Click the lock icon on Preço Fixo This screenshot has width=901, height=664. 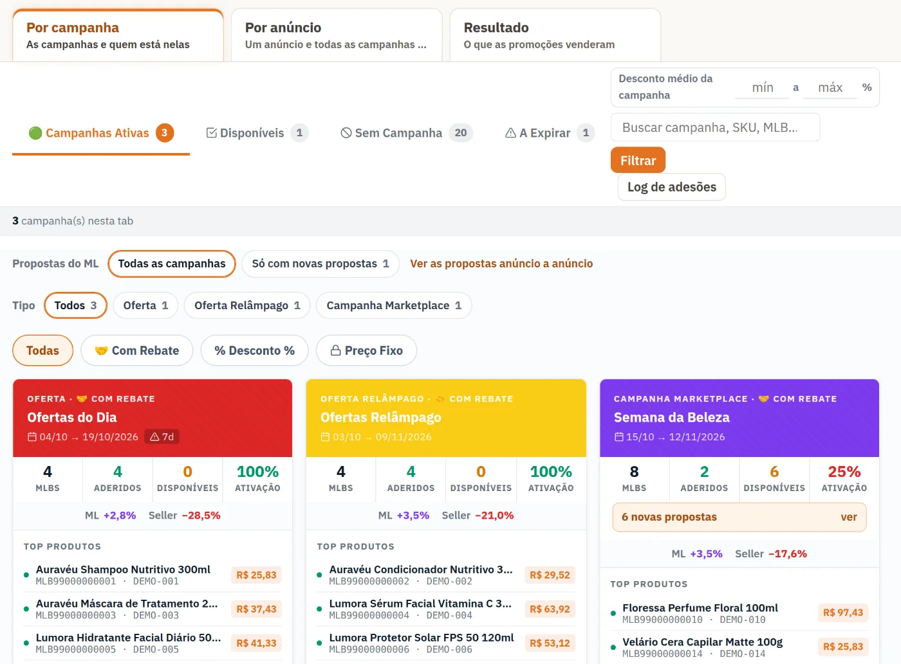[335, 350]
